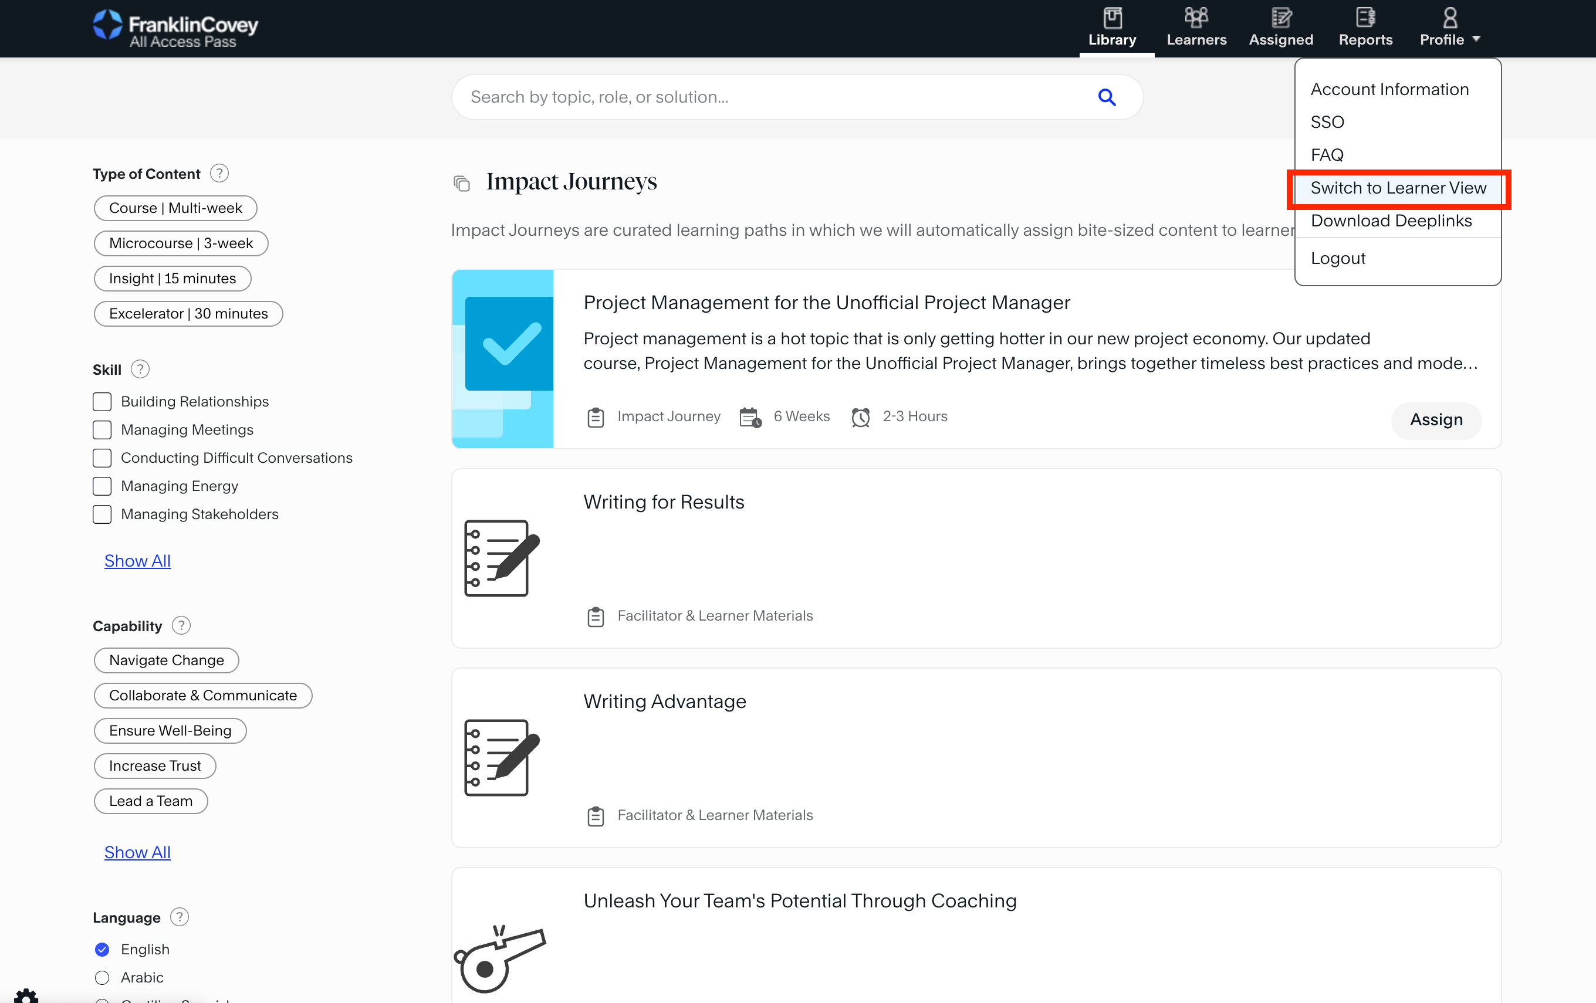The width and height of the screenshot is (1596, 1003).
Task: Assign the Project Management Impact Journey
Action: (1436, 420)
